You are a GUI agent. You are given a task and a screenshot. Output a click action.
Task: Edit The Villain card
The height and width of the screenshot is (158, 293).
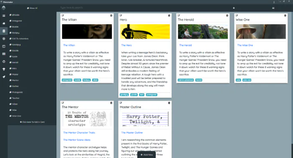pyautogui.click(x=63, y=15)
